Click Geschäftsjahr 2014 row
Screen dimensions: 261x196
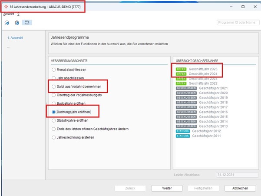pyautogui.click(x=202, y=122)
